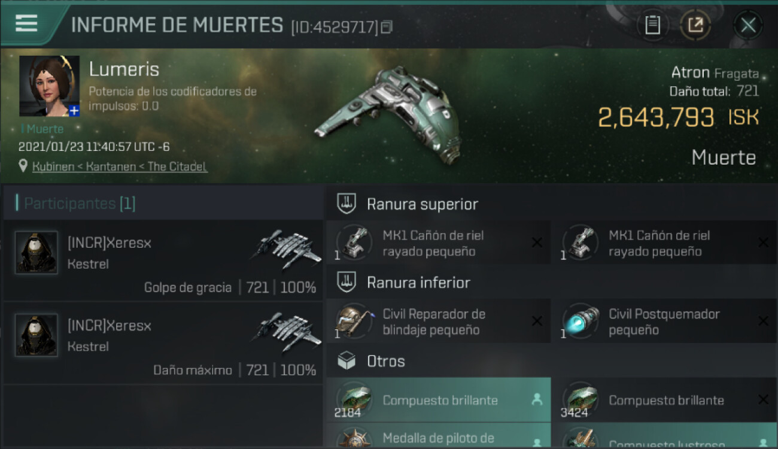
Task: Open Kubinen system location link
Action: [120, 166]
